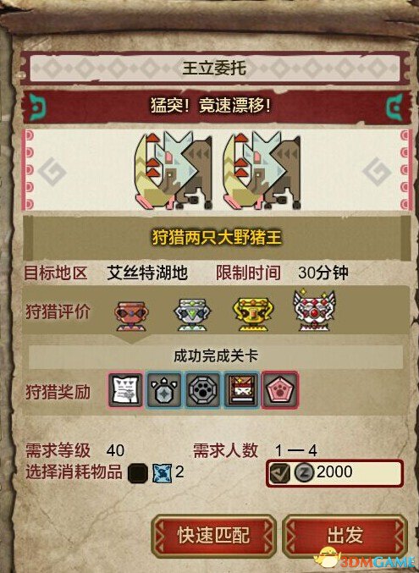Toggle the checkmark box beside 2000 zenny
This screenshot has height=573, width=419.
pyautogui.click(x=280, y=473)
